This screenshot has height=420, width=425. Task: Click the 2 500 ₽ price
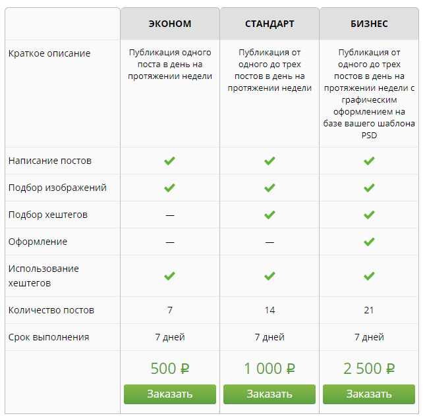coord(369,369)
